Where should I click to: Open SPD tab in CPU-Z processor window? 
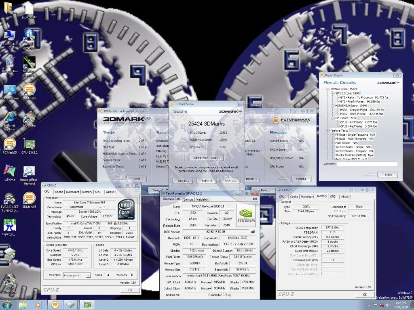pos(98,192)
